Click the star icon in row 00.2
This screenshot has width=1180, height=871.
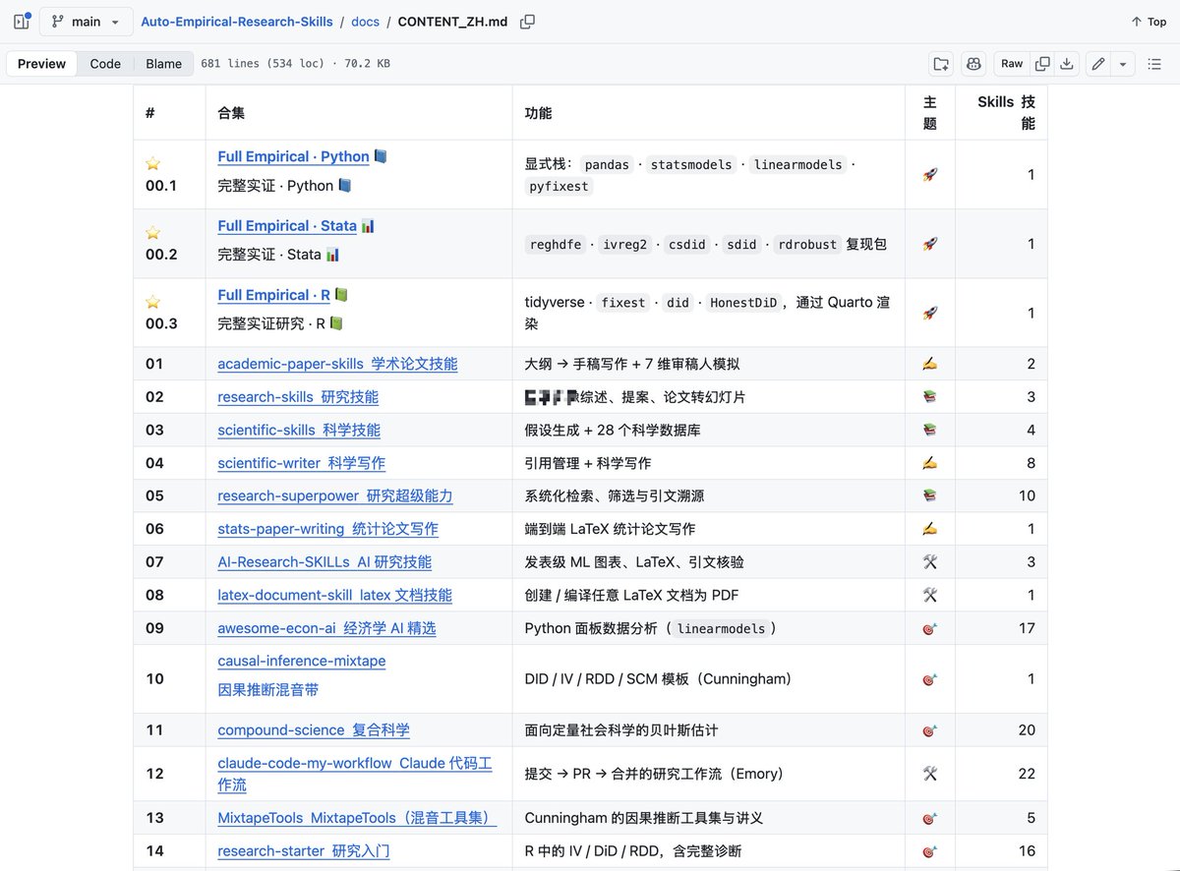152,233
